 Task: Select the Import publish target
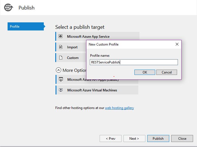(72, 47)
